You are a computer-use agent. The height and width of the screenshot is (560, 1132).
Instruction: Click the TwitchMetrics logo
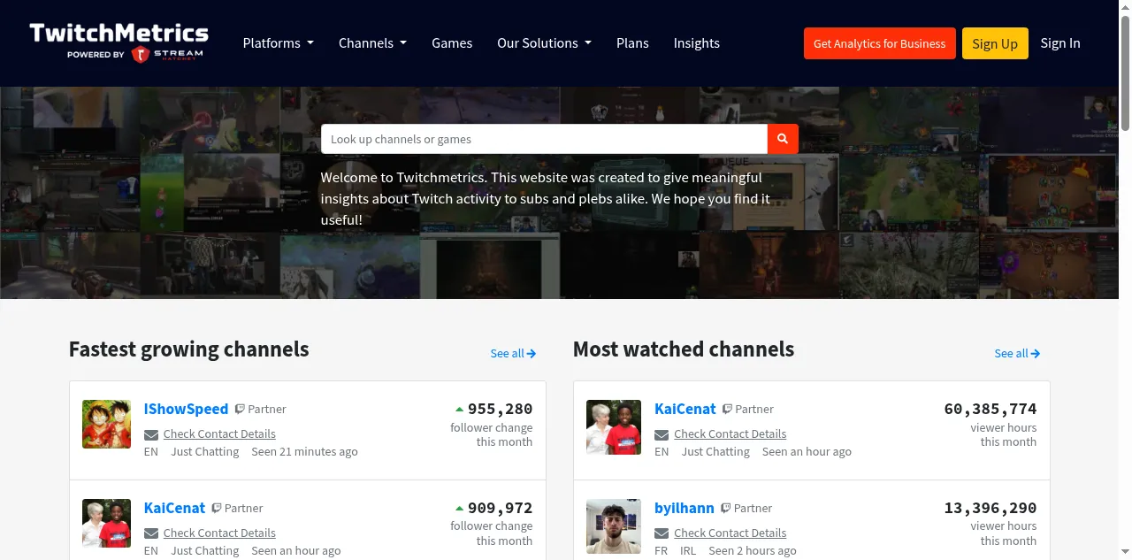(119, 42)
